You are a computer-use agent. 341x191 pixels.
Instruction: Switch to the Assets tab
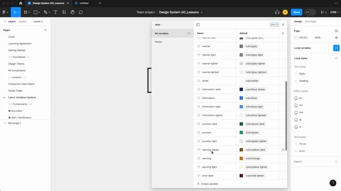click(22, 21)
